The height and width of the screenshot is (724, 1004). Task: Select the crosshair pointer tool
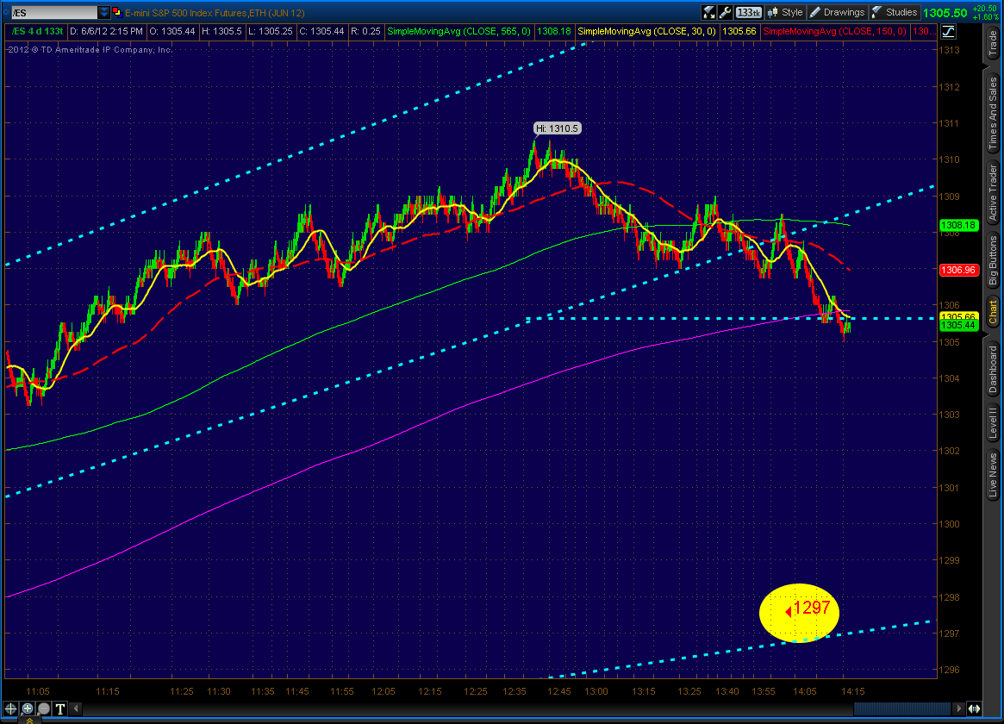pyautogui.click(x=10, y=708)
